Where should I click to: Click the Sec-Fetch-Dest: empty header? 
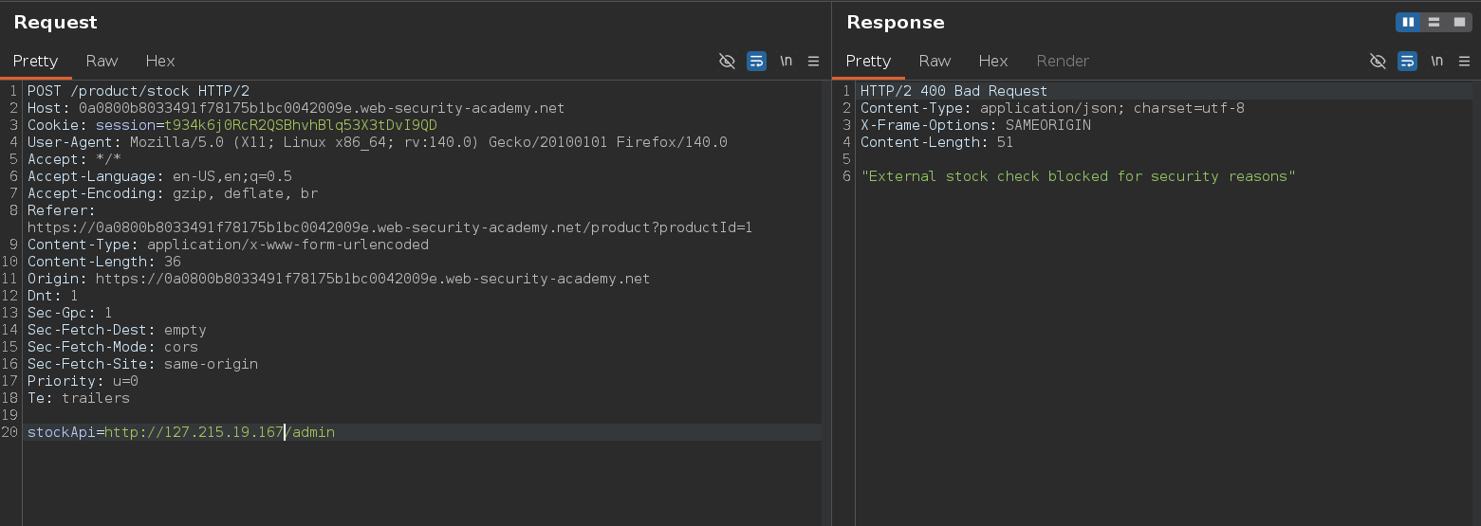(x=117, y=330)
